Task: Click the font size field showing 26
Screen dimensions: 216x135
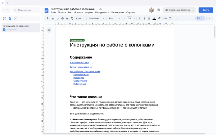Action: 129,18
